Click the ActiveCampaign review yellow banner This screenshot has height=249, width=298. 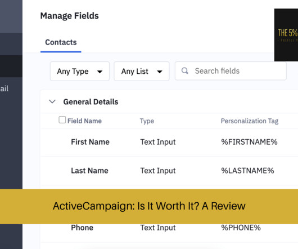coord(149,206)
